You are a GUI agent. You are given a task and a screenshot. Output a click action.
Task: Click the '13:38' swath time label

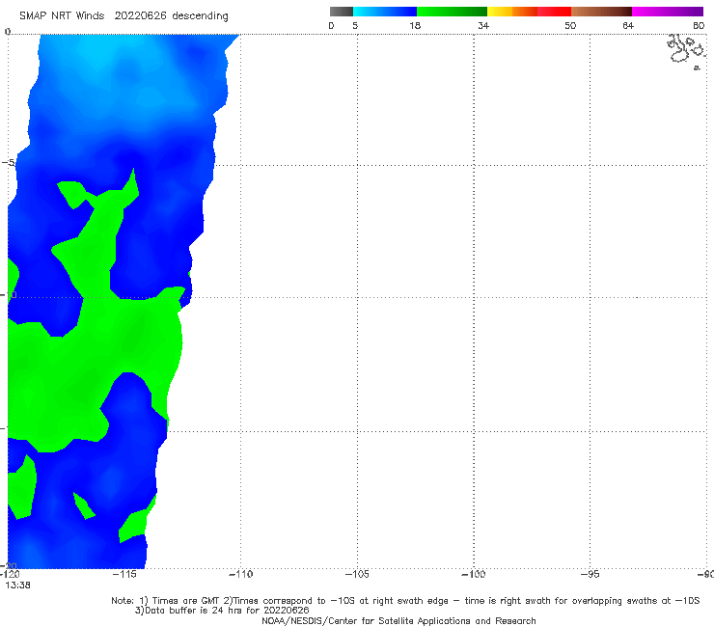(17, 586)
